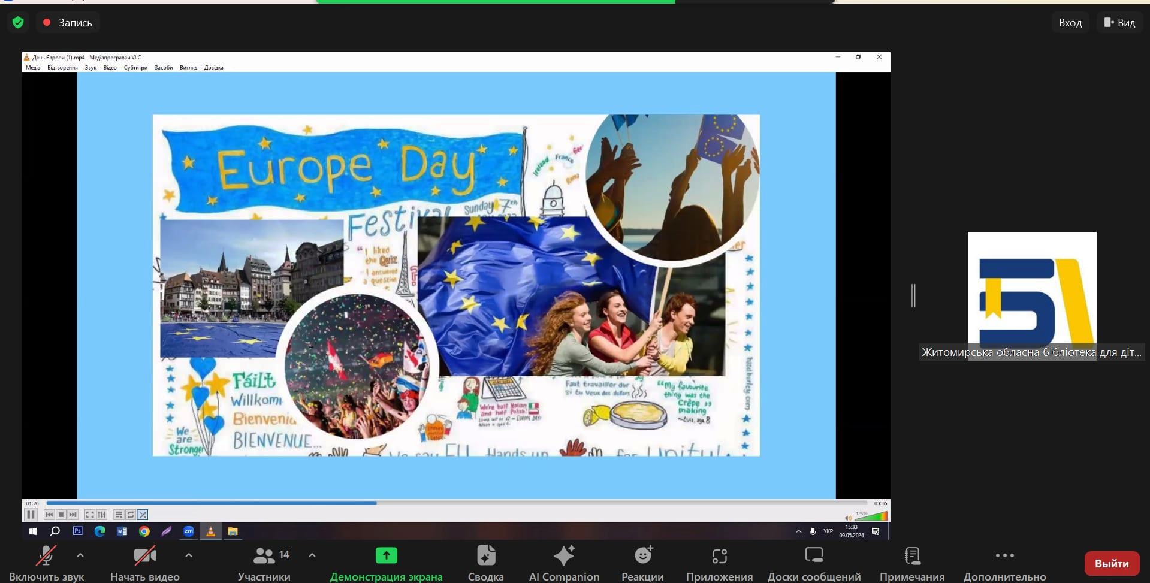Open the Summary (Сводка) tool
The width and height of the screenshot is (1150, 583).
(485, 563)
